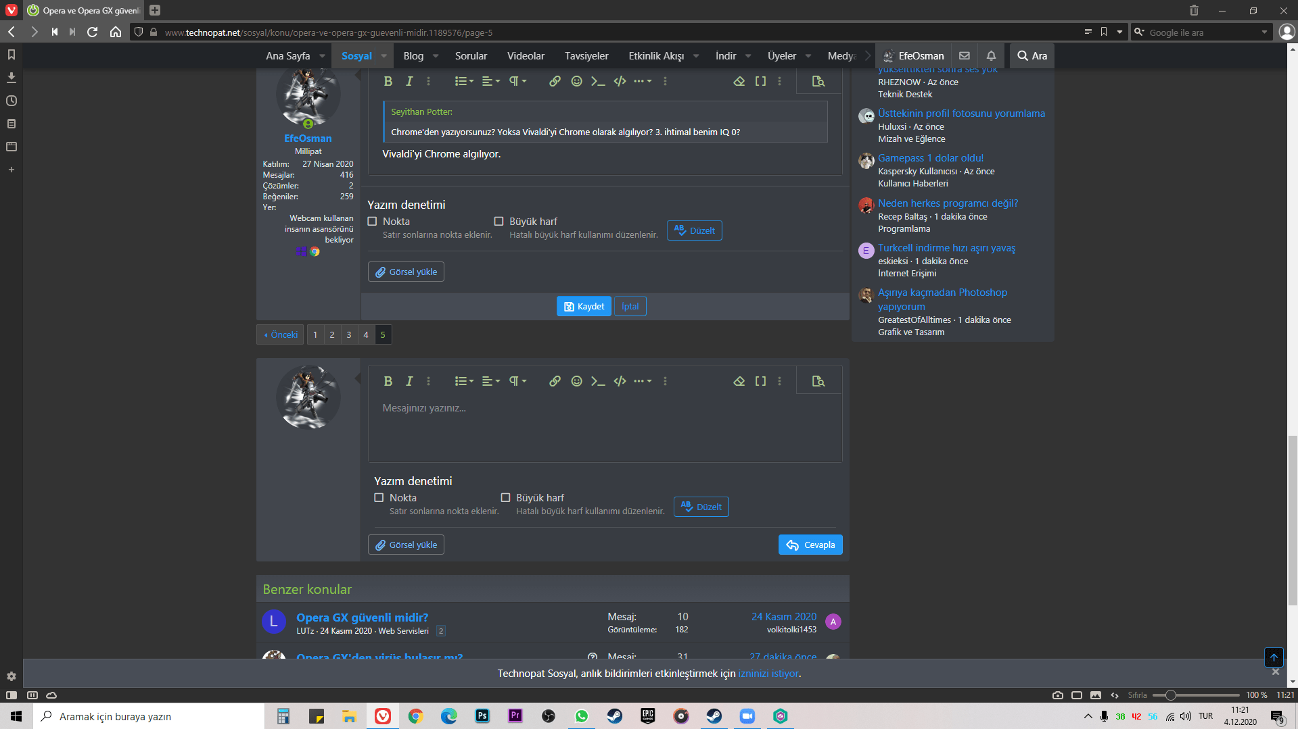Open the alignment dropdown in the reply editor

(x=491, y=381)
